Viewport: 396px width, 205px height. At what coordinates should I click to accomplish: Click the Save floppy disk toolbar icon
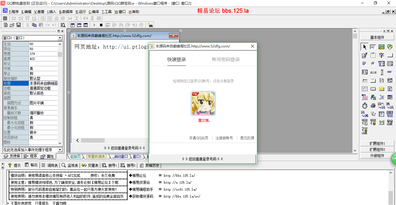[x=19, y=25]
